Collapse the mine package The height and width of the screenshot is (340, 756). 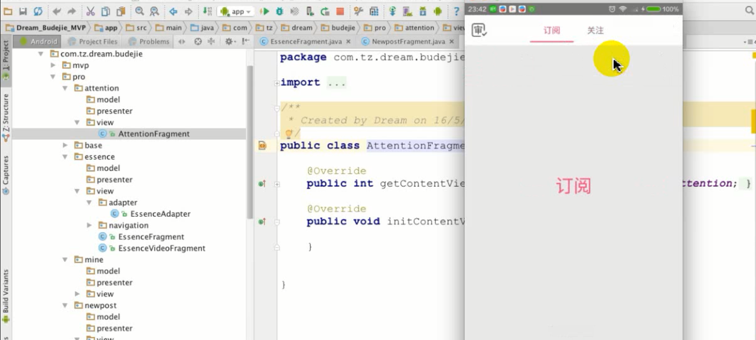click(64, 260)
